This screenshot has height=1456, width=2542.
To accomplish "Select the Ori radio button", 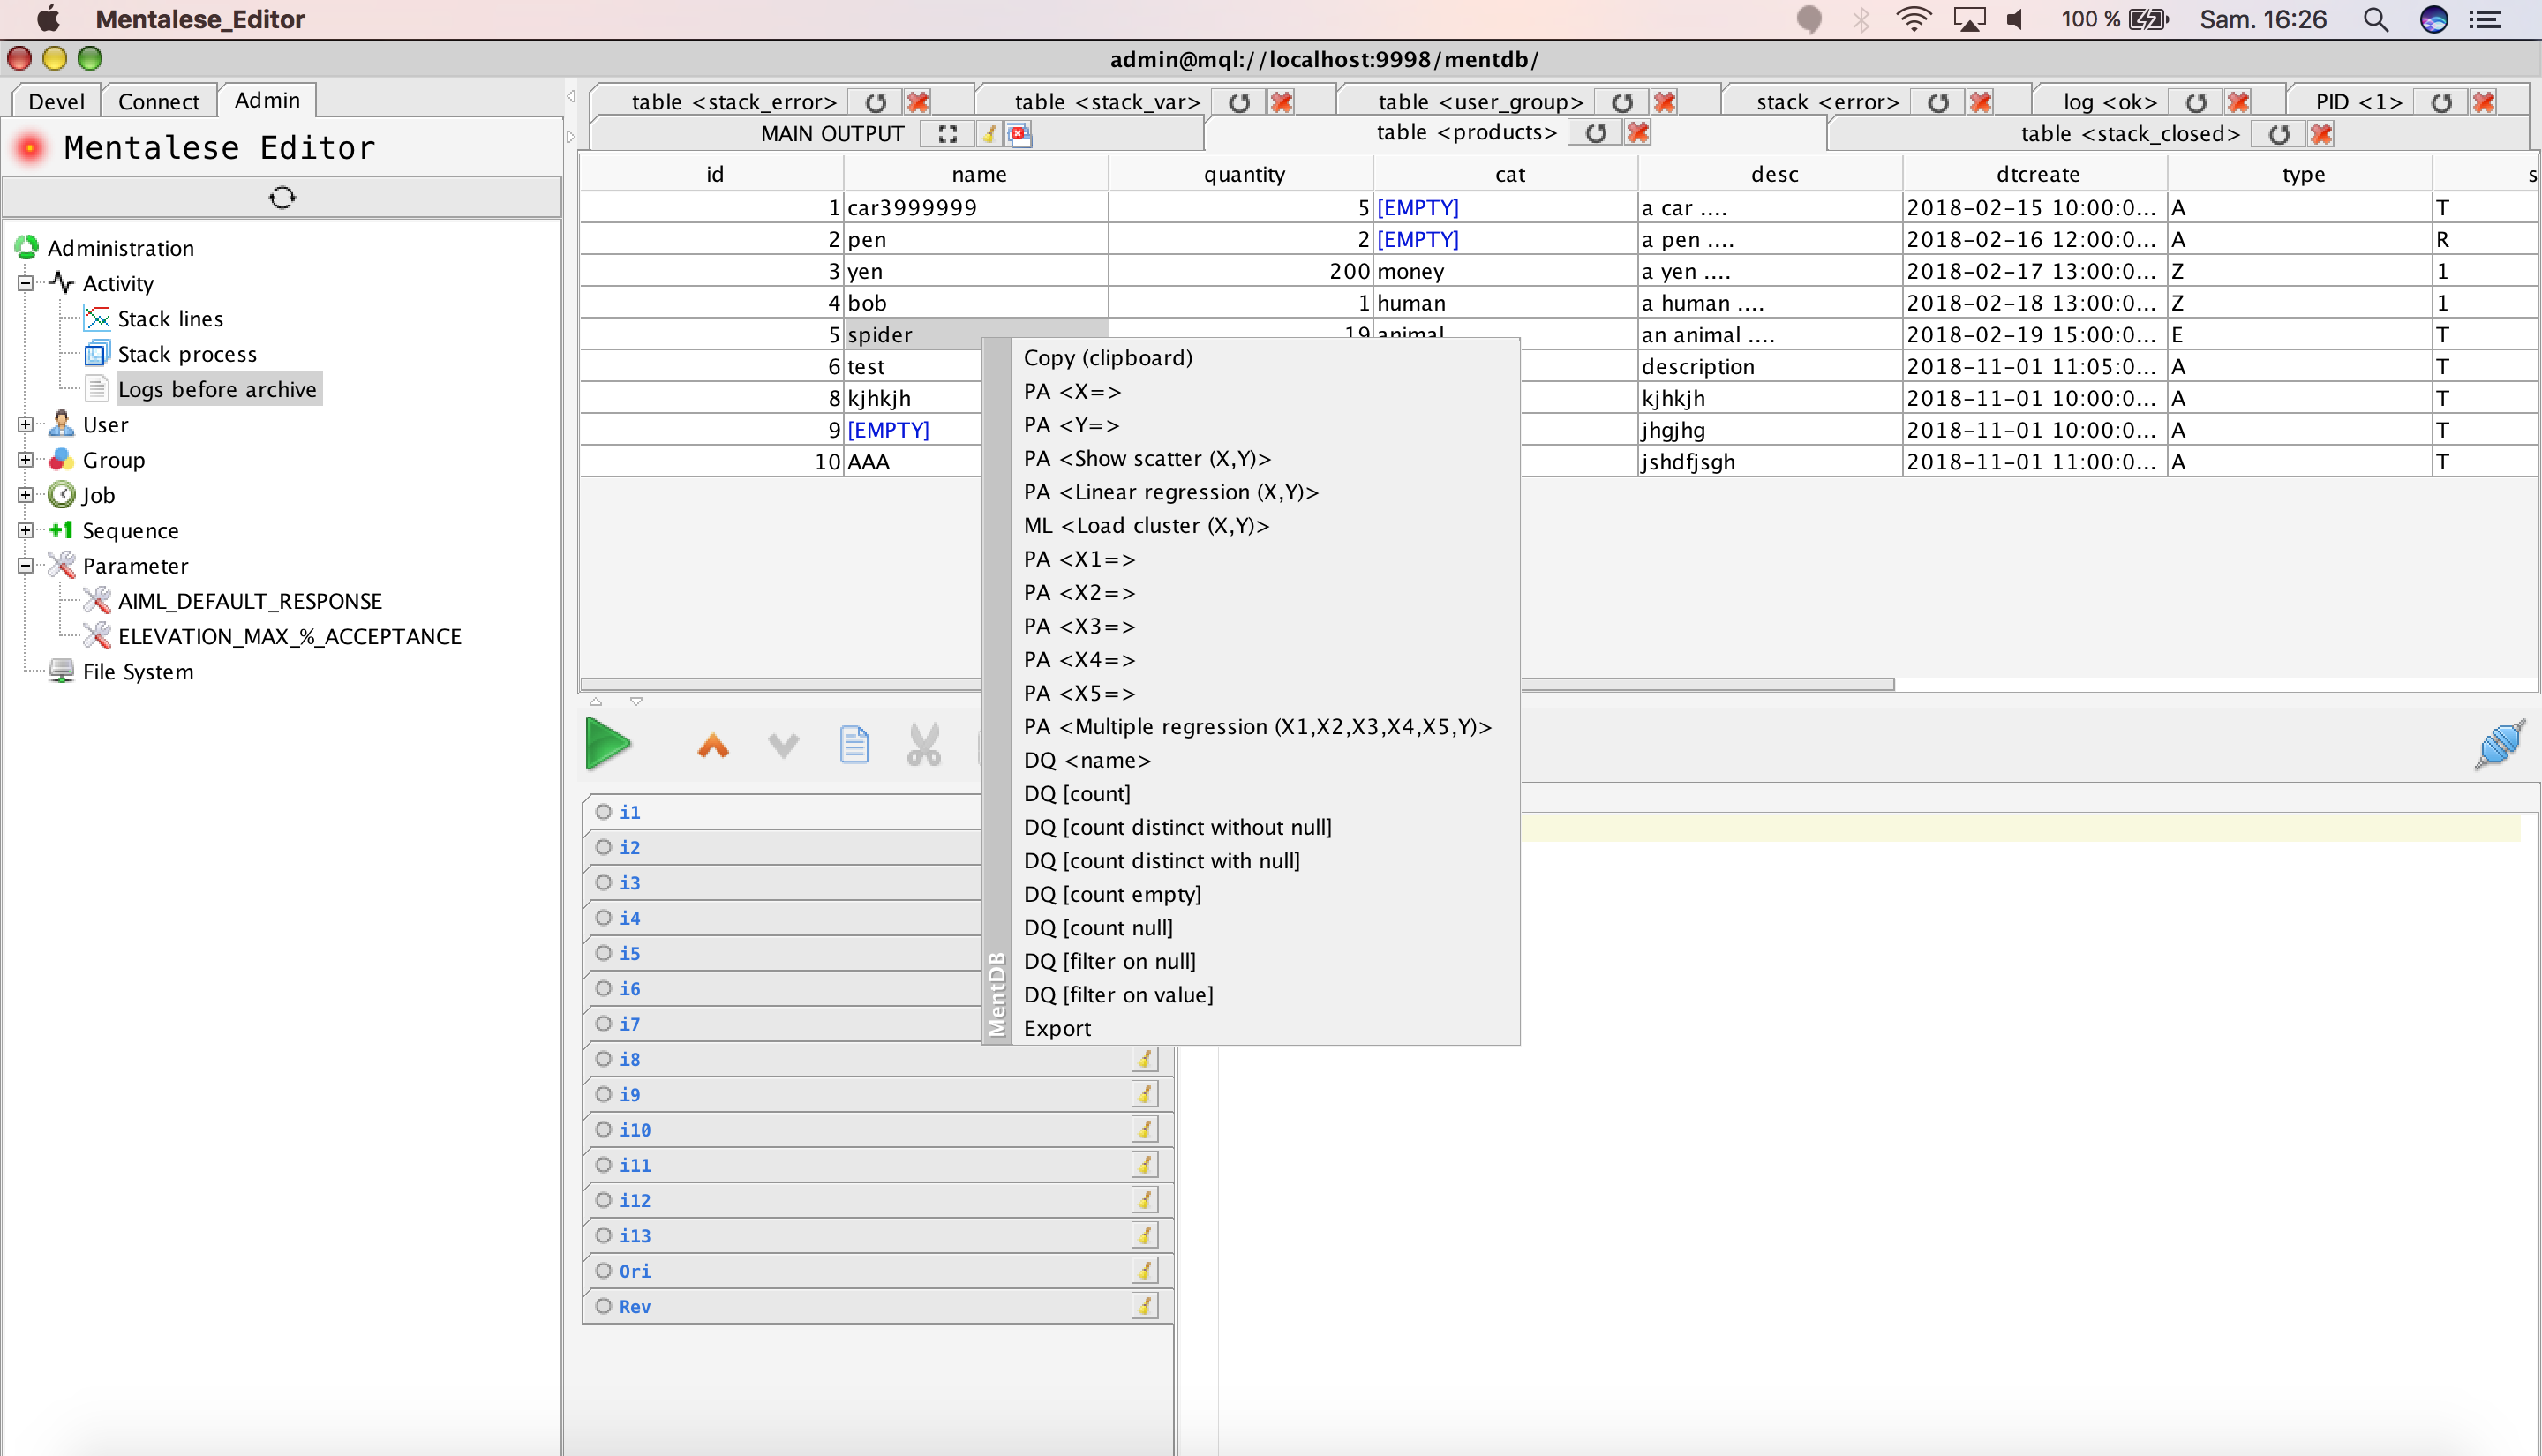I will click(603, 1270).
